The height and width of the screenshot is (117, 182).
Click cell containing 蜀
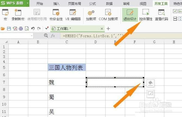67,97
